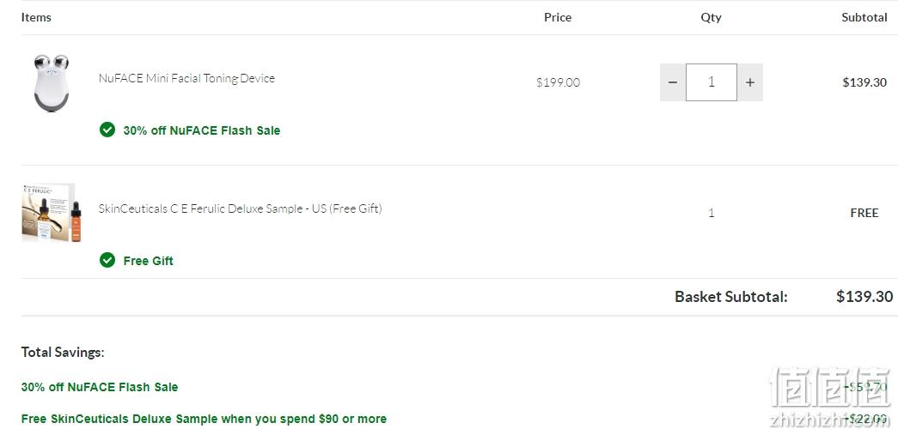Click the Items column header
The image size is (898, 435).
36,17
